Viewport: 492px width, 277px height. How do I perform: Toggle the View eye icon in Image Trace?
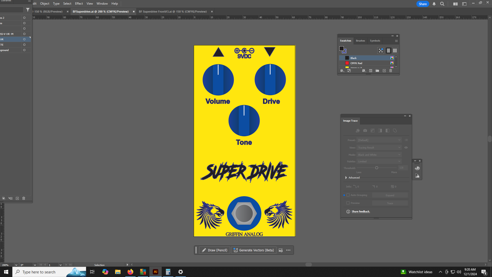point(406,147)
